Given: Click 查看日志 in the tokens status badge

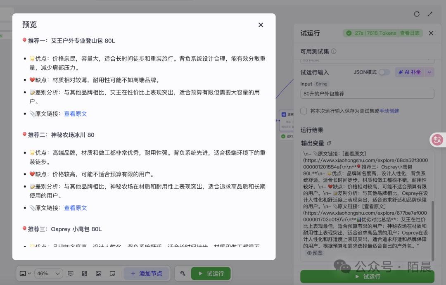Looking at the screenshot, I should click(410, 33).
